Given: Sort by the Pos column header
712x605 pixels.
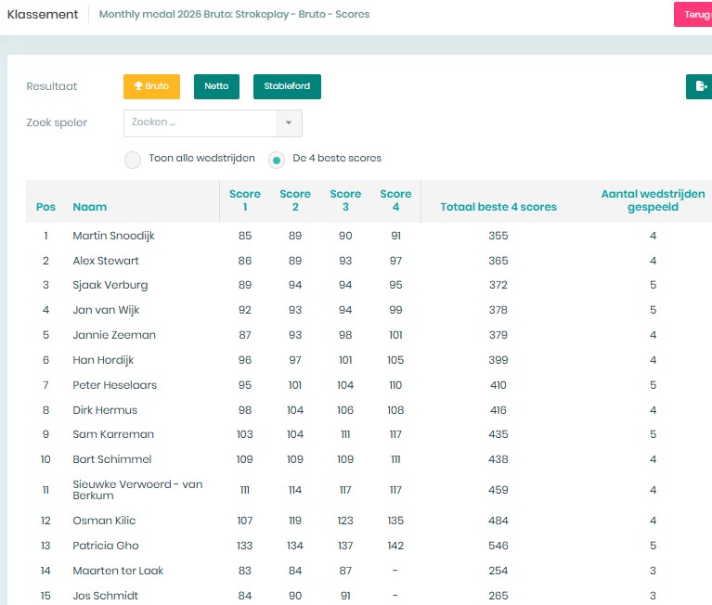Looking at the screenshot, I should (45, 207).
